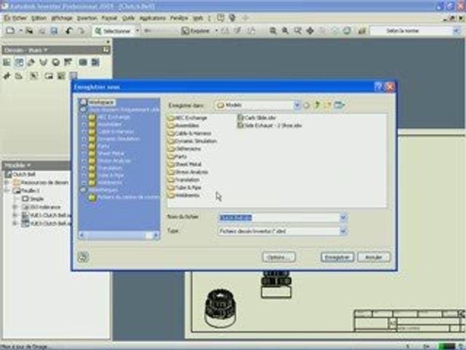
Task: Click the Zoom Window magnifier icon in toolbar
Action: pyautogui.click(x=285, y=31)
